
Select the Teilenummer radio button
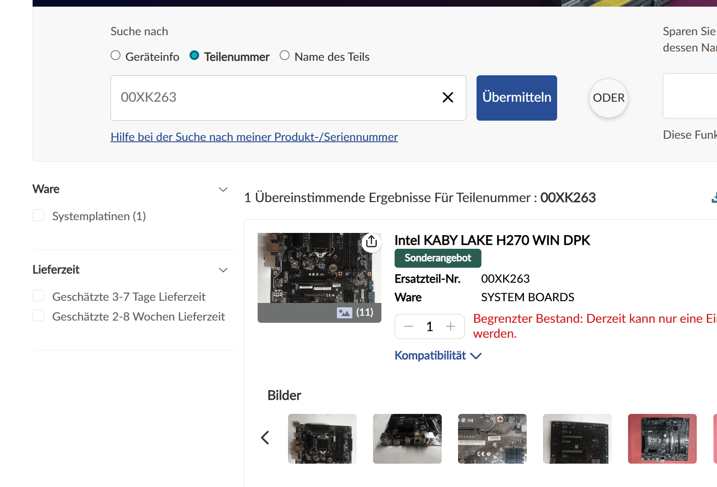(x=194, y=55)
